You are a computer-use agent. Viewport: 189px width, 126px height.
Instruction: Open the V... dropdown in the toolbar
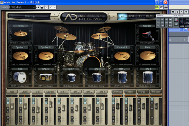click(x=53, y=7)
